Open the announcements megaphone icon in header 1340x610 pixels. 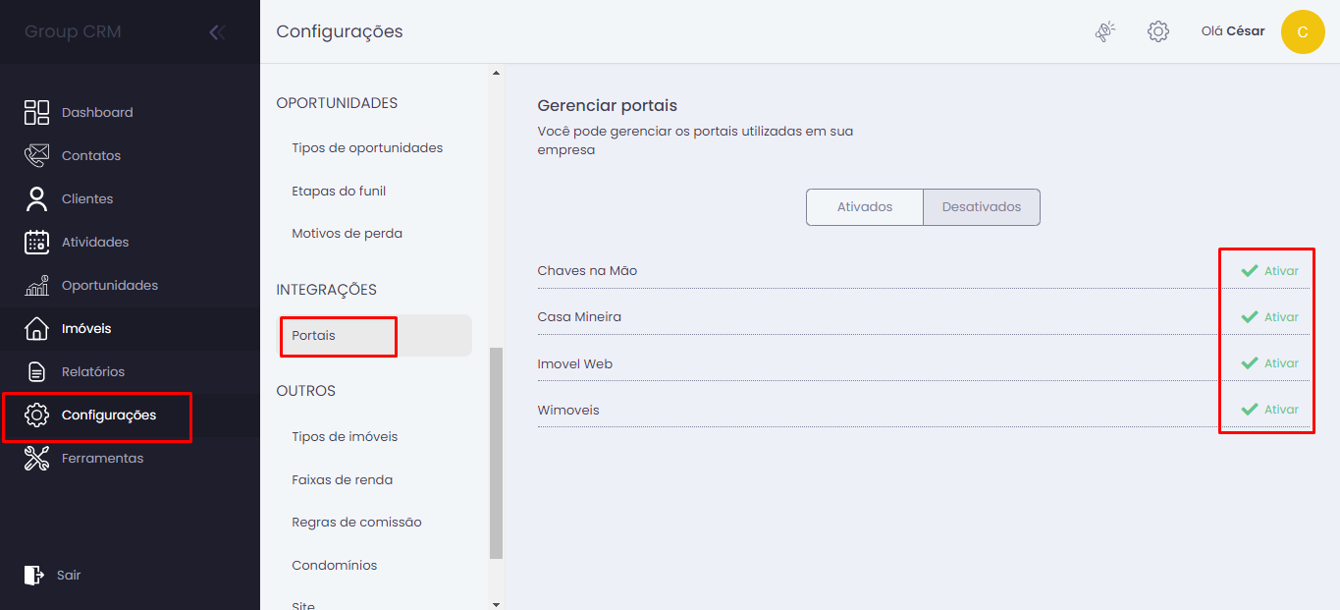pos(1105,31)
